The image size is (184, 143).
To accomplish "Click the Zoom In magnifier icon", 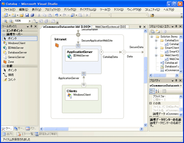I will click(x=6, y=21).
